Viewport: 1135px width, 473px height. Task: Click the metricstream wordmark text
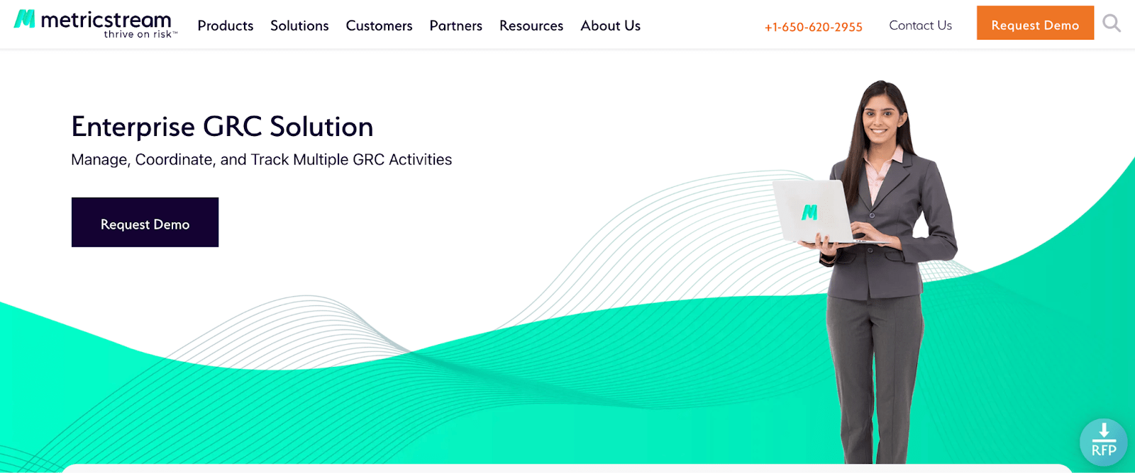point(106,19)
